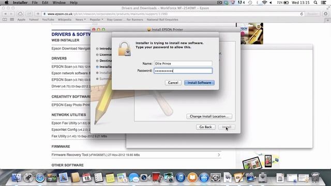Click Safari back navigation arrow
The height and width of the screenshot is (186, 331).
[5, 14]
